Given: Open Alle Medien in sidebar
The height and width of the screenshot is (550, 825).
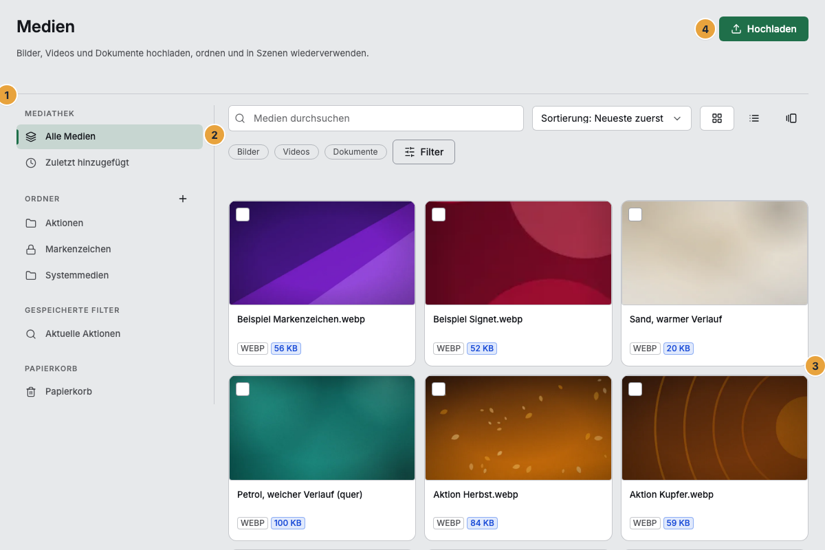Looking at the screenshot, I should pos(110,136).
